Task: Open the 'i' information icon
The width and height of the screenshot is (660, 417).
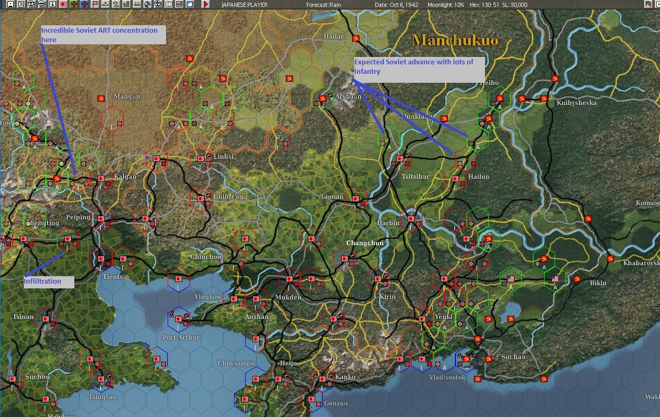Action: click(x=52, y=4)
